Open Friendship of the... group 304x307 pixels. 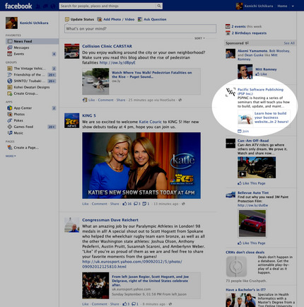point(29,74)
